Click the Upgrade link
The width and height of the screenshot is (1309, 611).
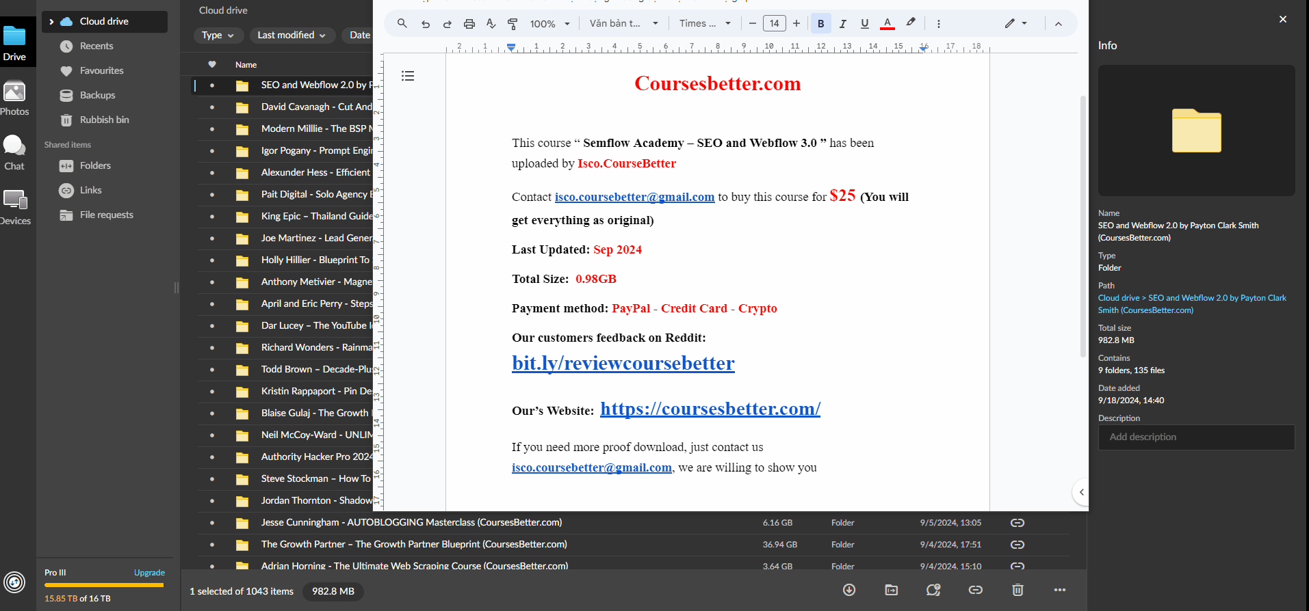pos(149,573)
